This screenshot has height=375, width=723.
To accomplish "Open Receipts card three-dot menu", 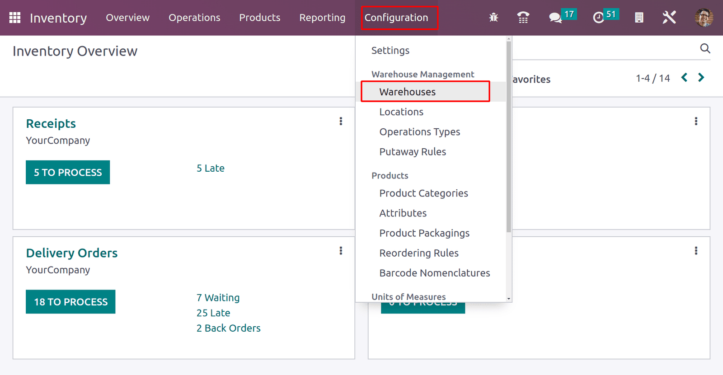I will point(341,121).
